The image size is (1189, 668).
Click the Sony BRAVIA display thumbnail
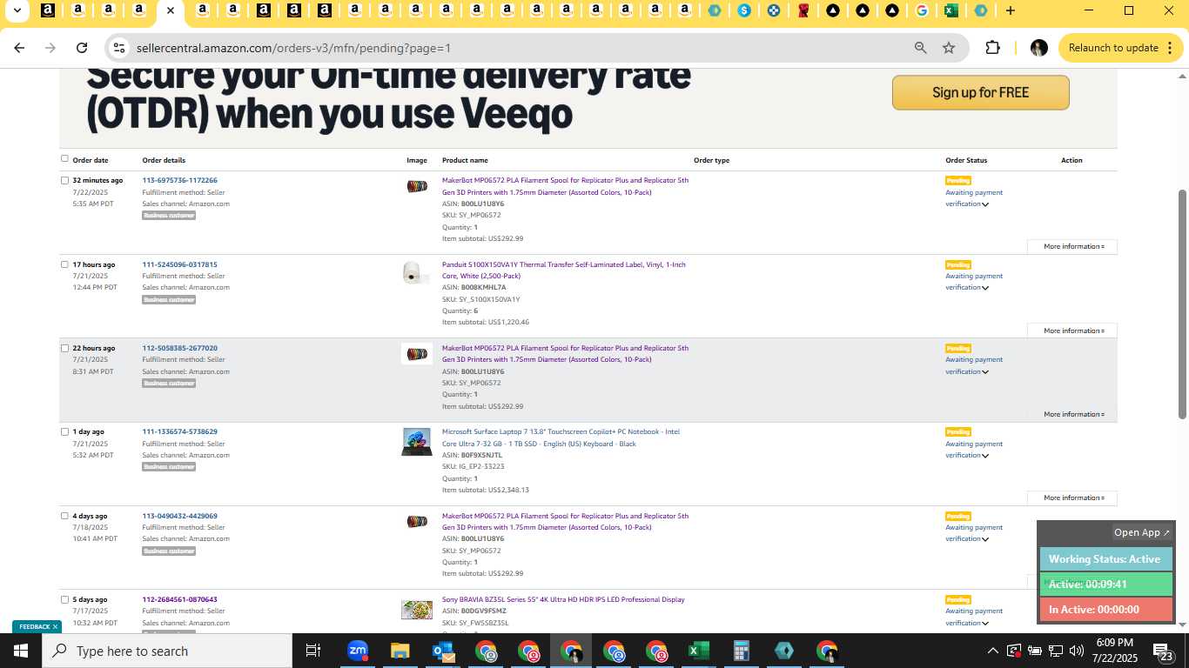pos(416,610)
